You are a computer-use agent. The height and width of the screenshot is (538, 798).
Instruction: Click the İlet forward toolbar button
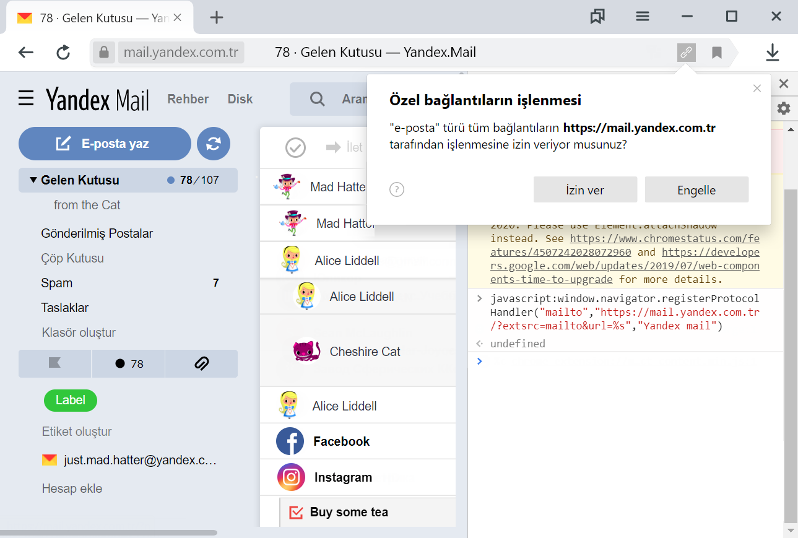(344, 147)
